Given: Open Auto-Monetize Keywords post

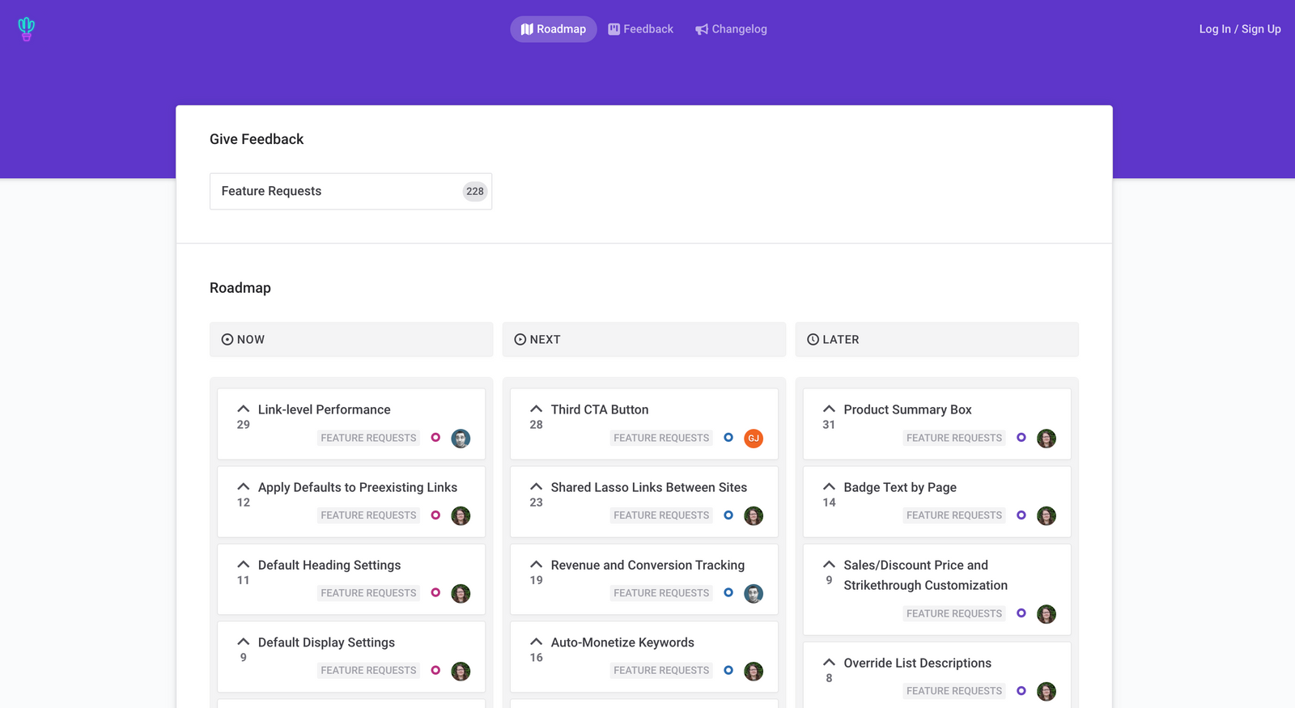Looking at the screenshot, I should pyautogui.click(x=622, y=642).
